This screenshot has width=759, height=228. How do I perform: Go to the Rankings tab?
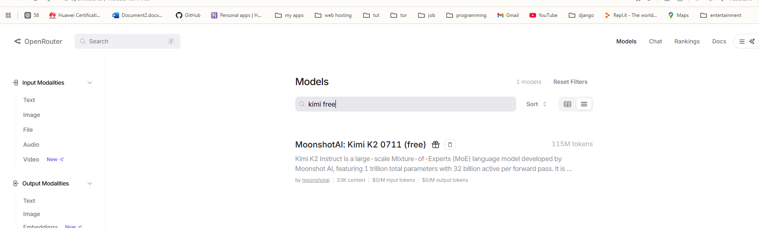coord(687,41)
